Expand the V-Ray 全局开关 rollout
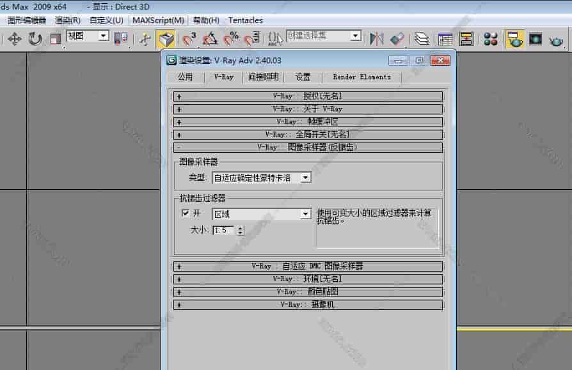The image size is (572, 370). coord(308,135)
